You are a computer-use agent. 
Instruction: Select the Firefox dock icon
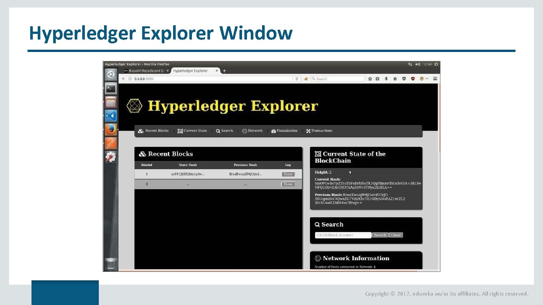111,129
